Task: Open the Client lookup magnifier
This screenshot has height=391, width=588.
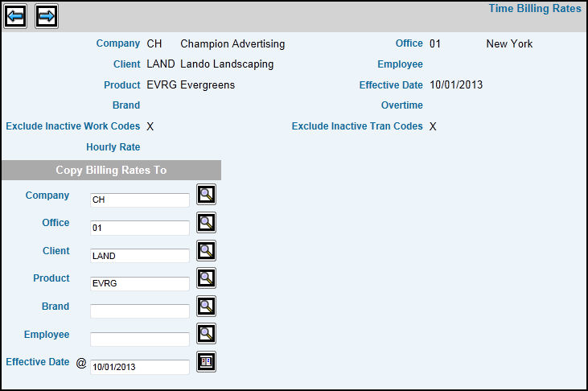Action: [x=207, y=251]
